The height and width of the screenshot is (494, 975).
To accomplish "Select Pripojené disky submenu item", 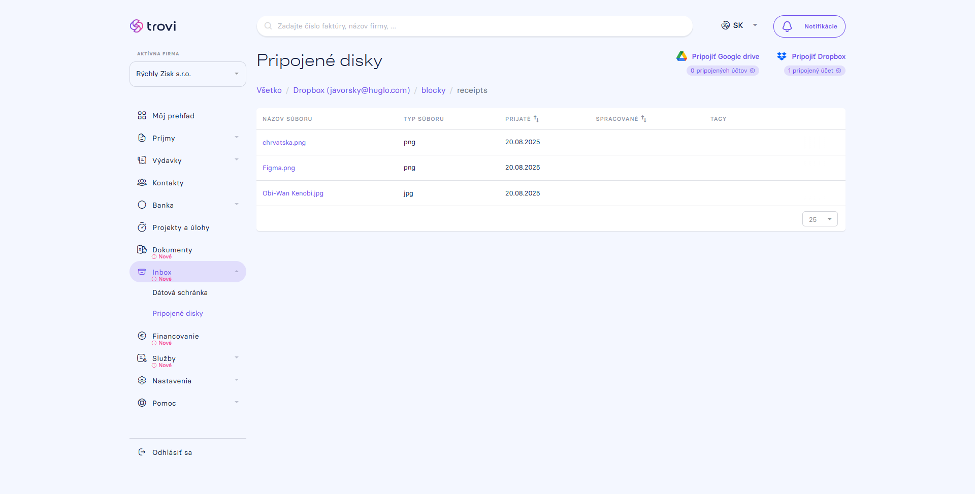I will click(178, 314).
